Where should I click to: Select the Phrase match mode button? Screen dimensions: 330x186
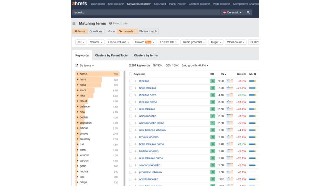click(x=148, y=31)
